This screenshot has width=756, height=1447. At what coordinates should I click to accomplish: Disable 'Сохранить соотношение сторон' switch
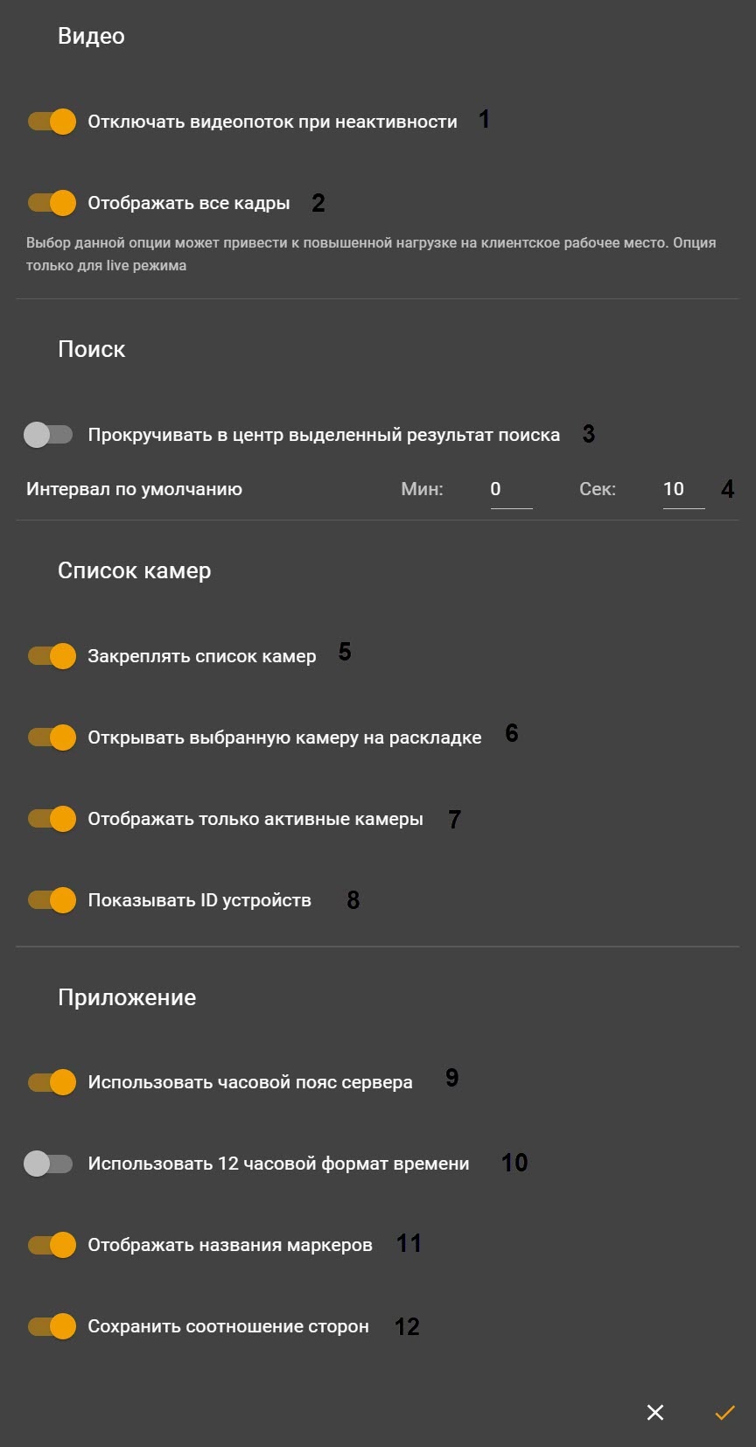(x=52, y=1326)
